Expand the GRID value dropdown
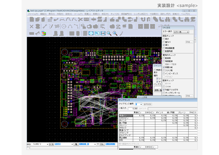The height and width of the screenshot is (155, 219). tap(40, 144)
